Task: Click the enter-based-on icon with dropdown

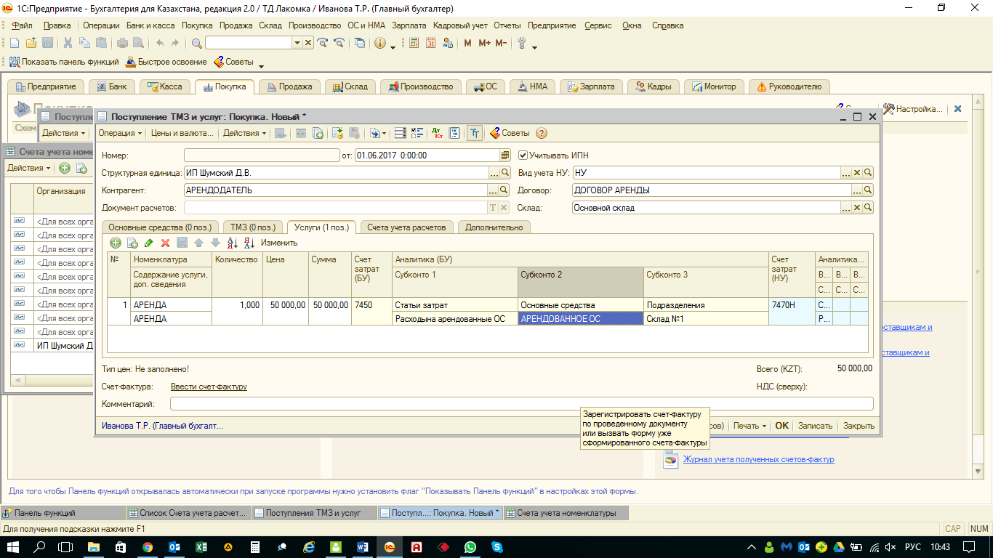Action: tap(378, 133)
